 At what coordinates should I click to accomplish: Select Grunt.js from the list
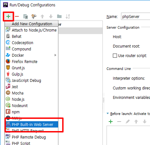[32, 68]
